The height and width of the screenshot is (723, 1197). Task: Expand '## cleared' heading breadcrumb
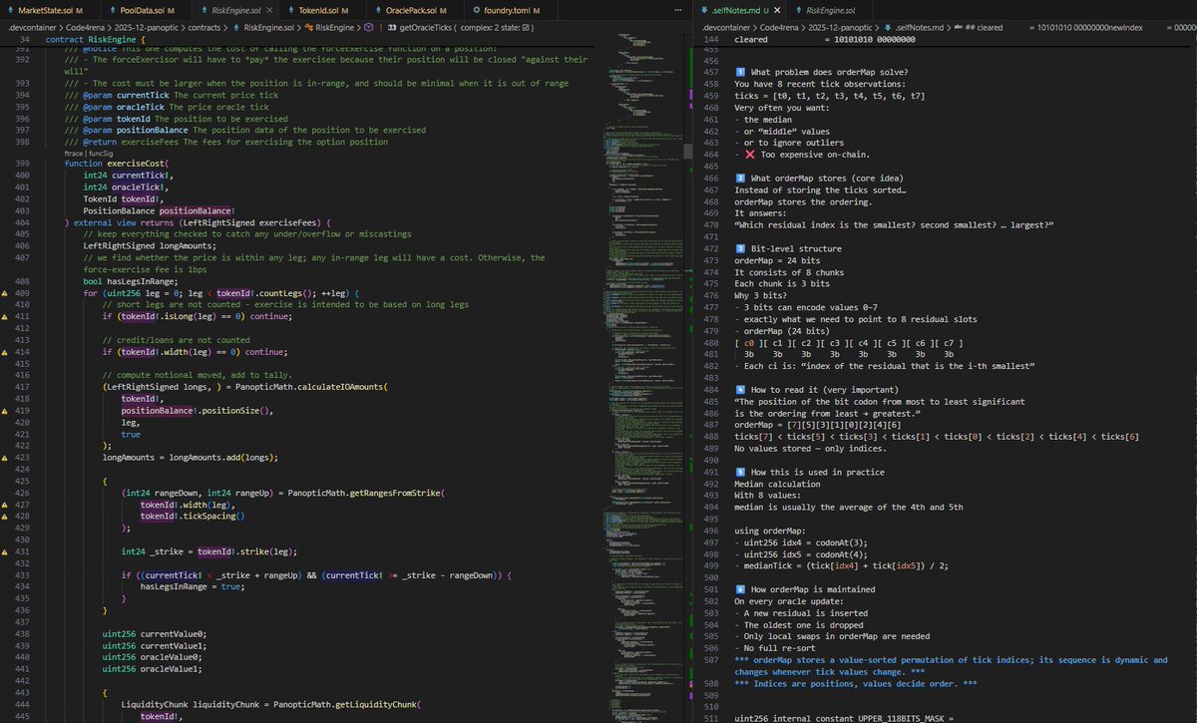978,30
